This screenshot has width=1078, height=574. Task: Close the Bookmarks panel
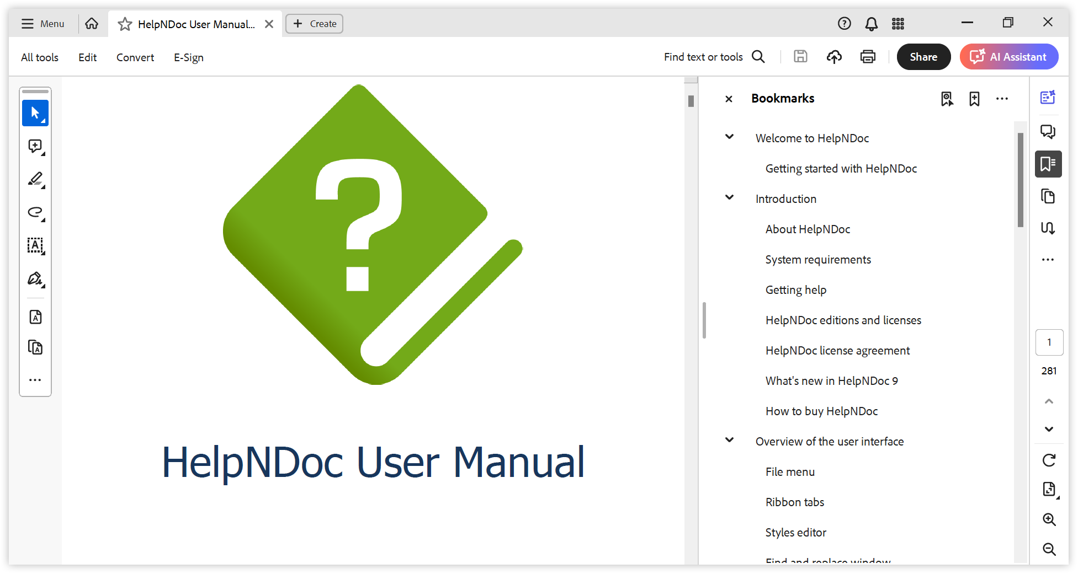pyautogui.click(x=729, y=99)
